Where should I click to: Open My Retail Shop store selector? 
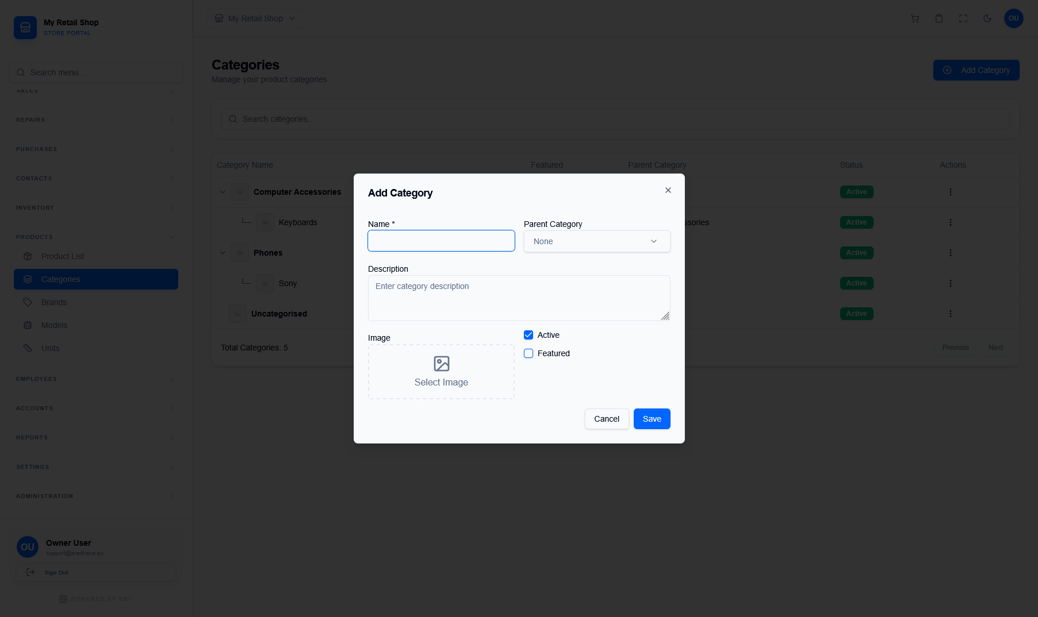(x=255, y=18)
